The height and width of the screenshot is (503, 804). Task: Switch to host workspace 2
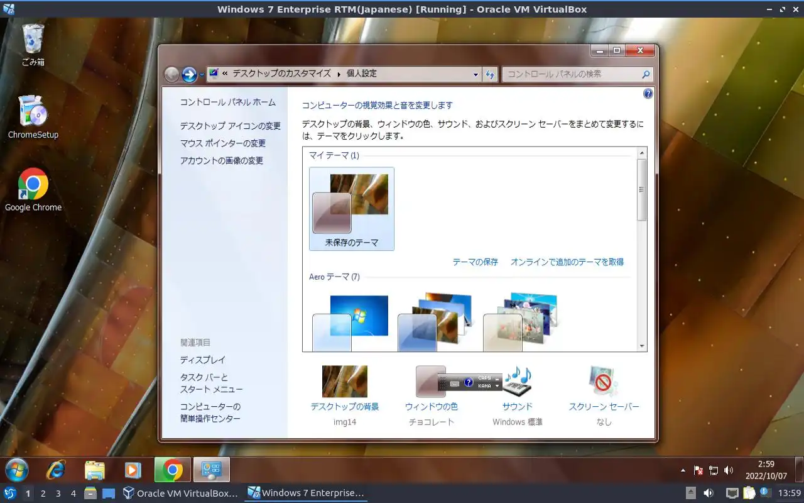tap(43, 494)
